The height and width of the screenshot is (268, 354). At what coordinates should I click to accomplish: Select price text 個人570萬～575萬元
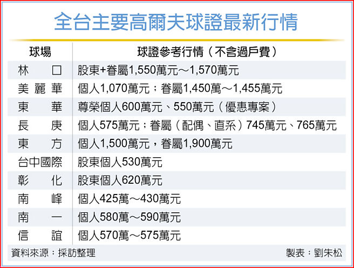(129, 236)
